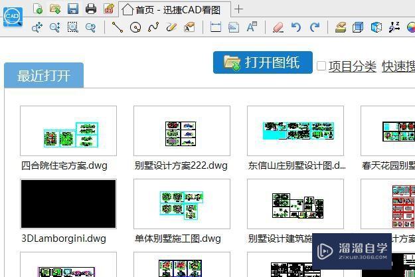Screen dimensions: 415x277
Task: Select the 最近打开 tab
Action: (44, 76)
